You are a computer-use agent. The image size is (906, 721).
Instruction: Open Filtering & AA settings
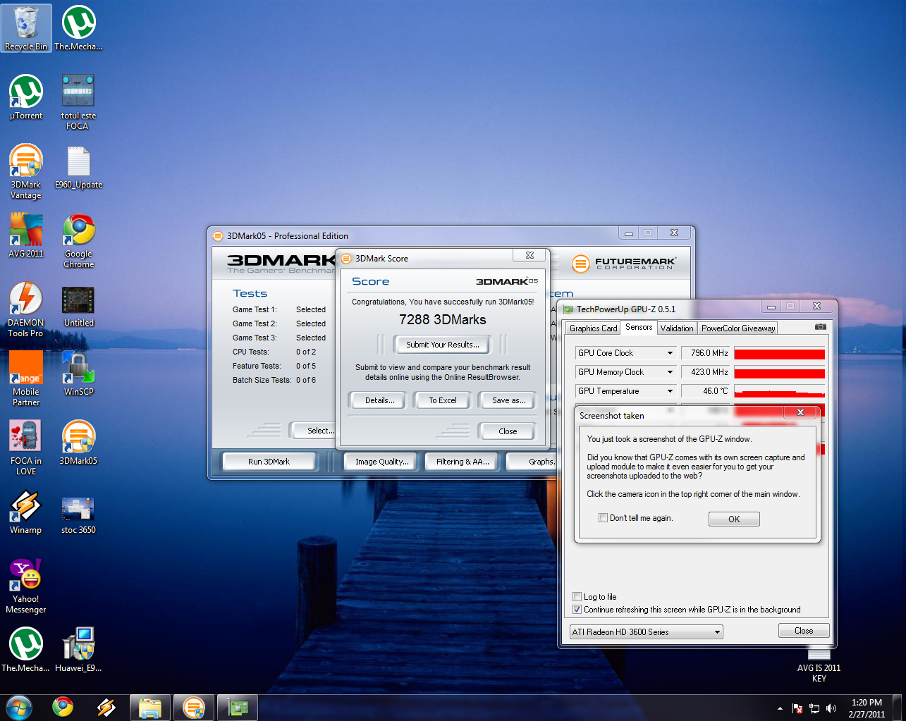pyautogui.click(x=463, y=462)
